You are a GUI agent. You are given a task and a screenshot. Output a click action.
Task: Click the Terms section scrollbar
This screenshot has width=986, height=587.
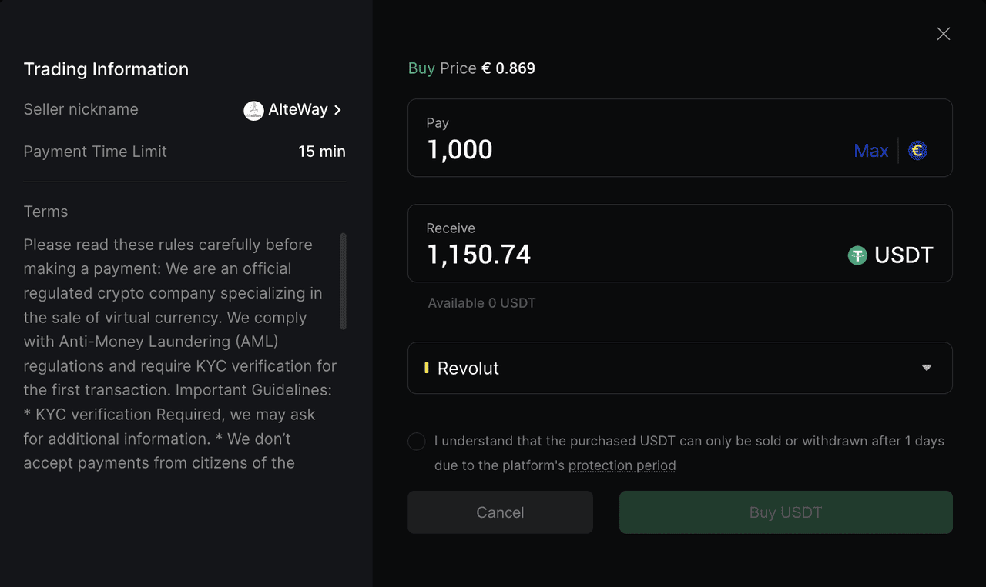coord(343,281)
